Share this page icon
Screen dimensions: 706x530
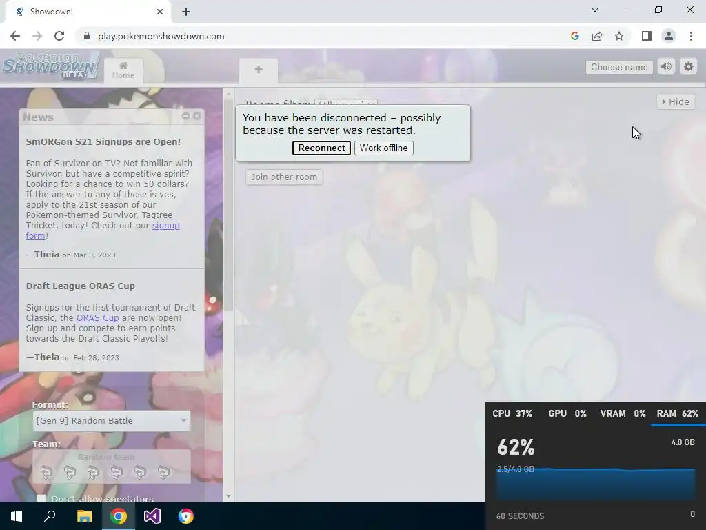pos(597,36)
